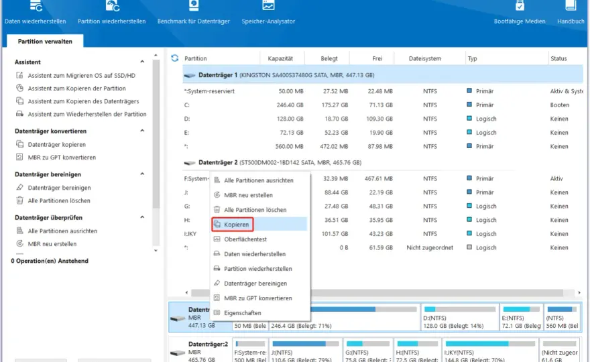Select partition D: row
Viewport: 590px width, 362px height.
coord(383,119)
